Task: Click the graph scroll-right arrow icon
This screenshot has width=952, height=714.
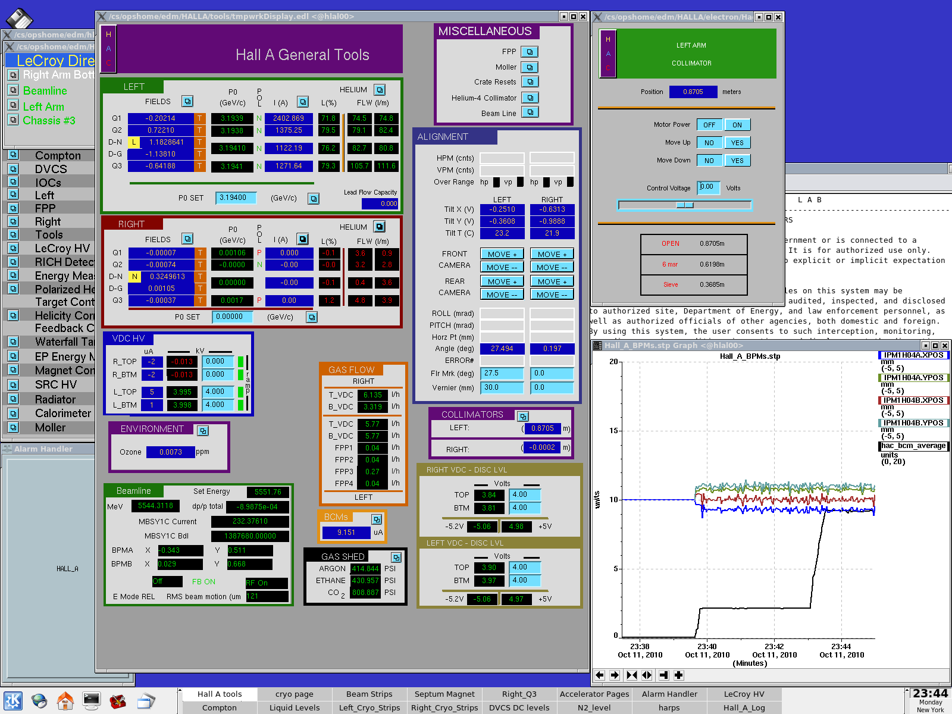Action: click(615, 675)
